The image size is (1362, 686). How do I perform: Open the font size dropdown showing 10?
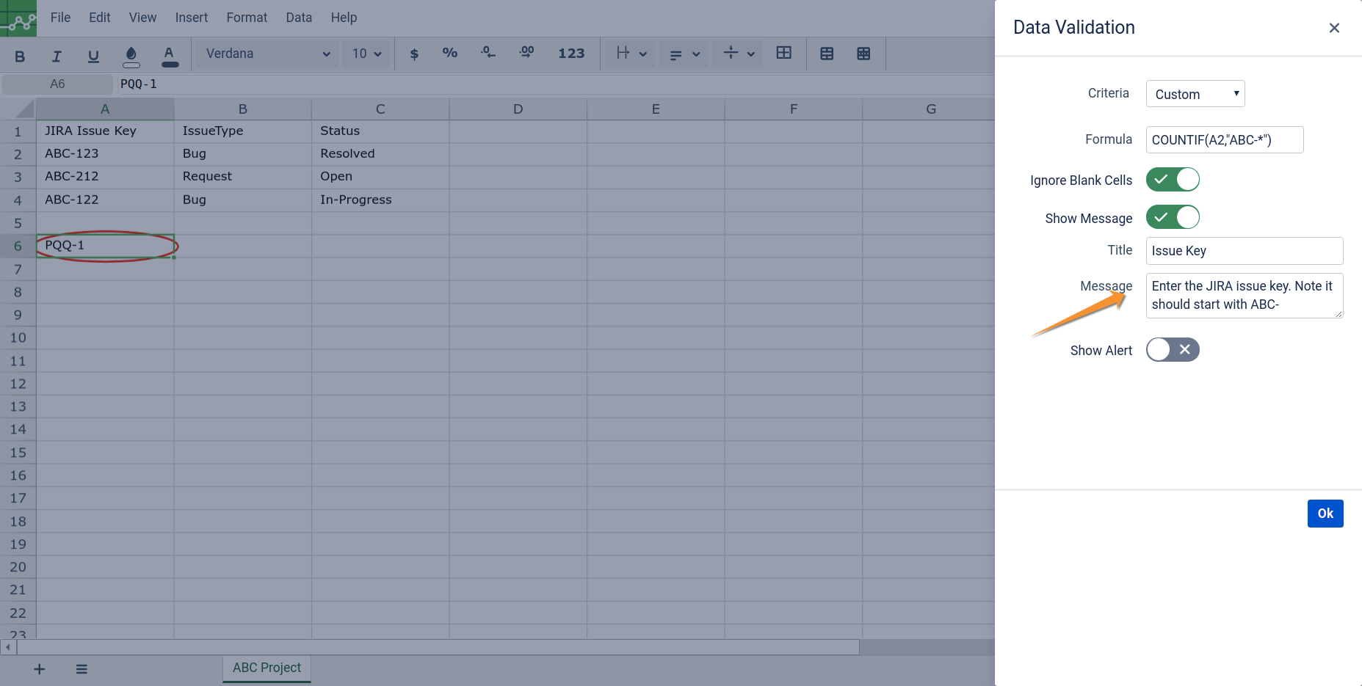[366, 54]
